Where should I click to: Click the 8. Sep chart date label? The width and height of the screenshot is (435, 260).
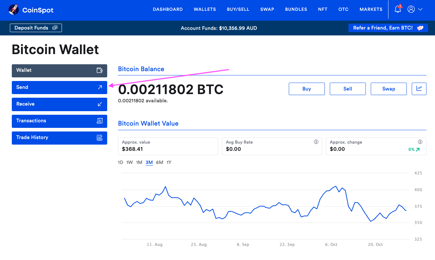pos(243,245)
